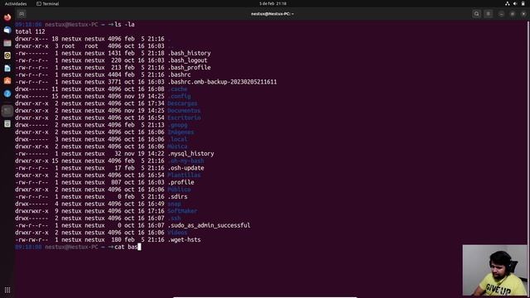Click the .bash_history filename

[190, 53]
